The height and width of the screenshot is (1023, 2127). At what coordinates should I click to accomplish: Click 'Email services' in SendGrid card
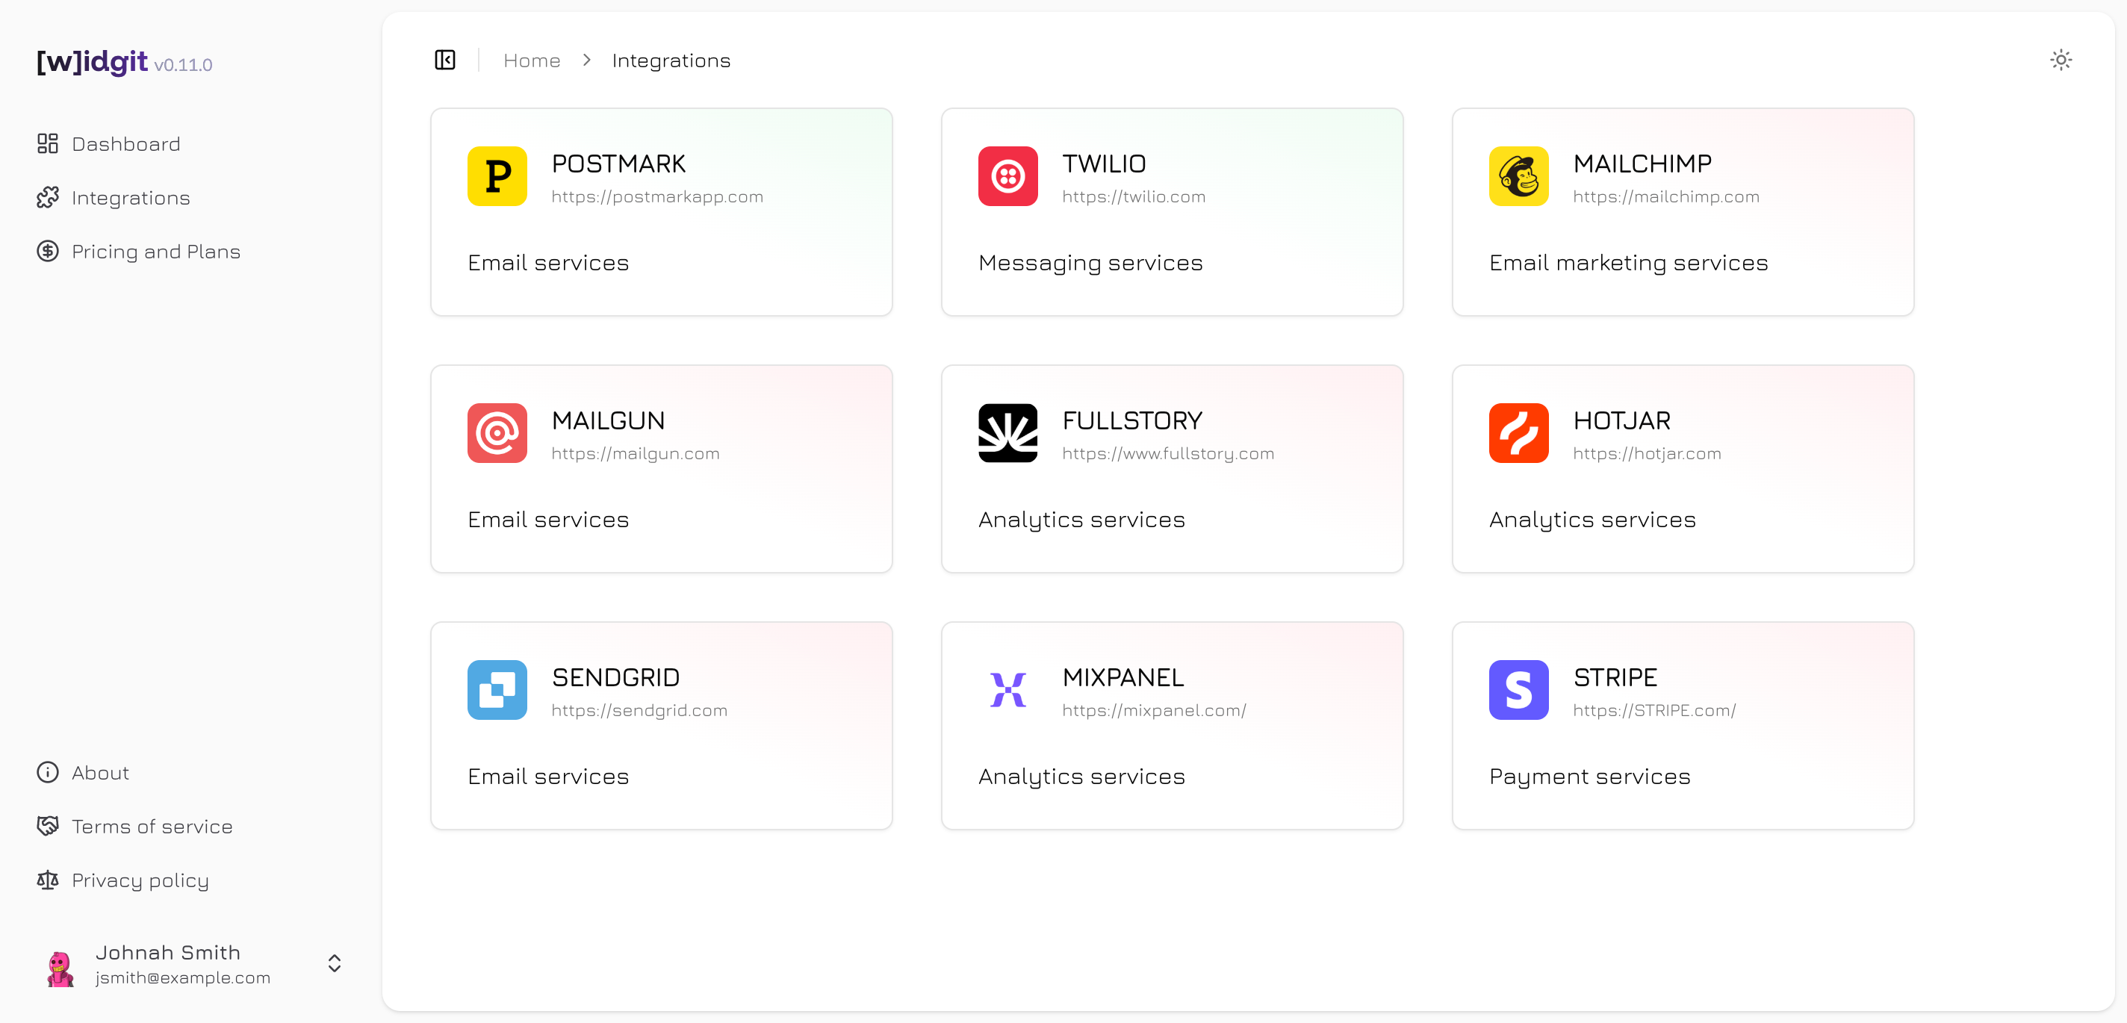[548, 776]
